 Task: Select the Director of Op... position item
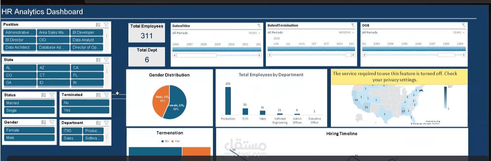point(87,47)
